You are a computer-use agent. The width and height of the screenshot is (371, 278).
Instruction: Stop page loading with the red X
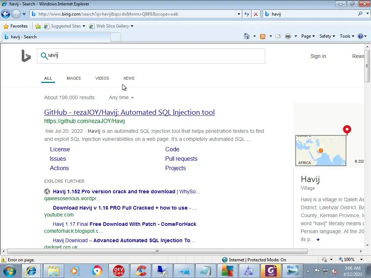[255, 14]
